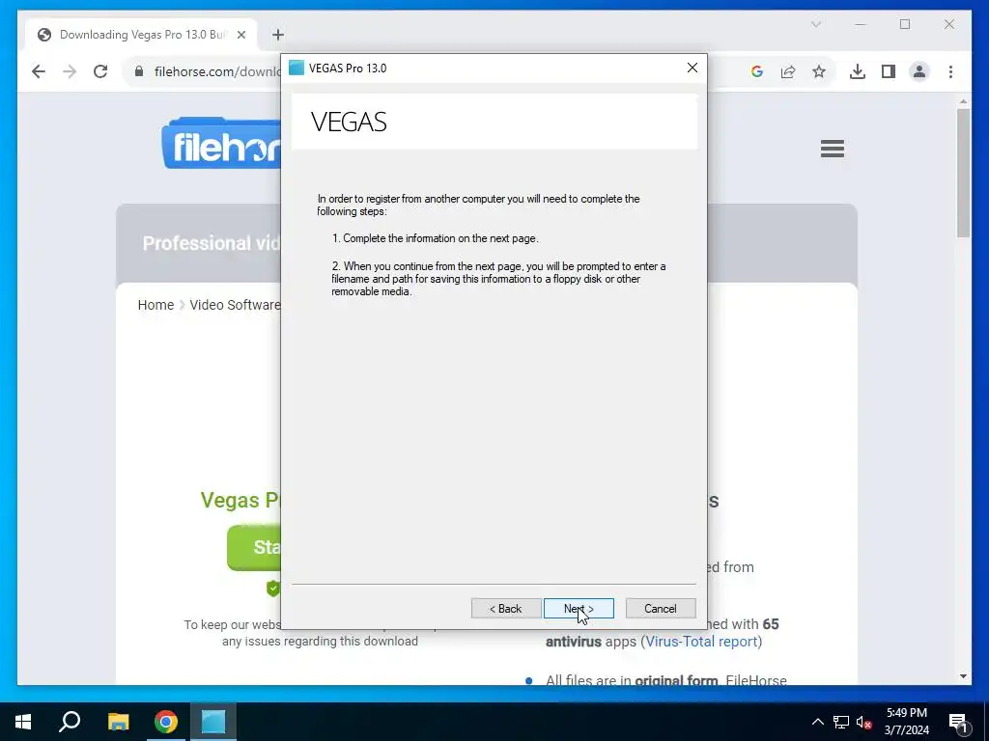
Task: Click the muted volume tray icon
Action: [864, 722]
